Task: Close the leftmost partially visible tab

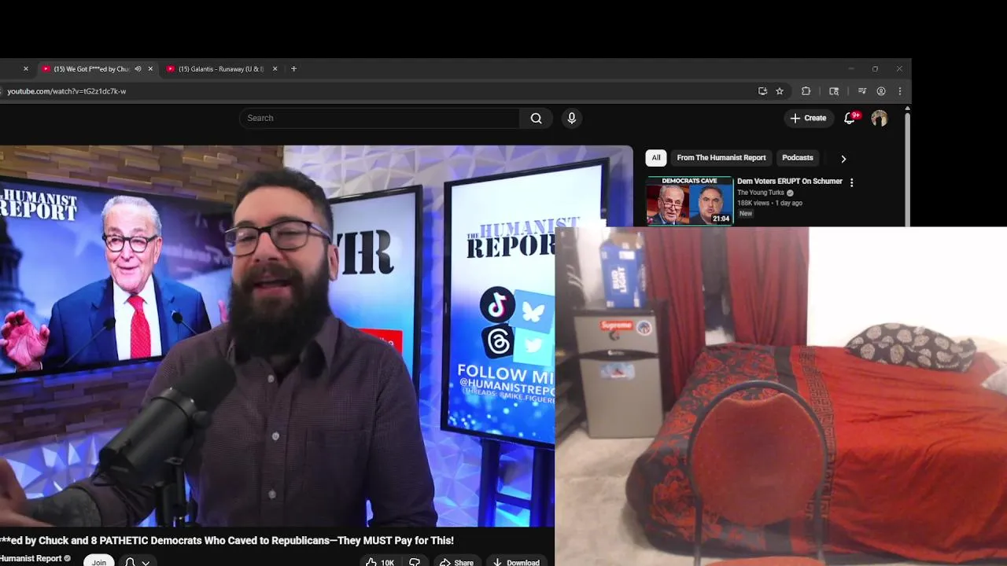Action: pos(25,69)
